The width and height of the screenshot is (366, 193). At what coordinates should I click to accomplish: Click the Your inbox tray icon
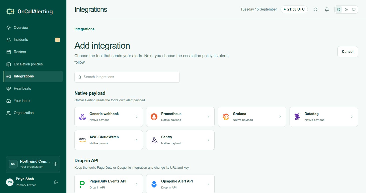pos(9,101)
